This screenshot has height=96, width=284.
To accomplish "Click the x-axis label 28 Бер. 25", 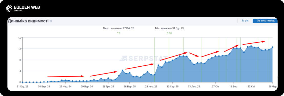I will [129, 87].
